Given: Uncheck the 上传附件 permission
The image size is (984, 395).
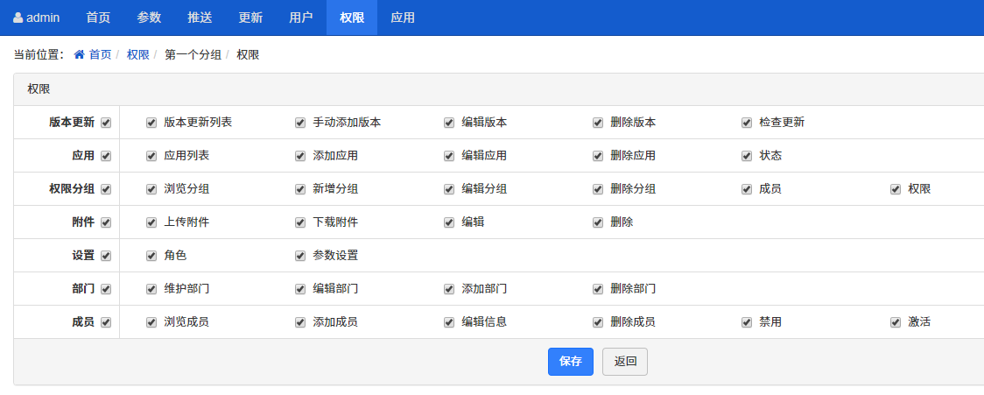Looking at the screenshot, I should [151, 222].
